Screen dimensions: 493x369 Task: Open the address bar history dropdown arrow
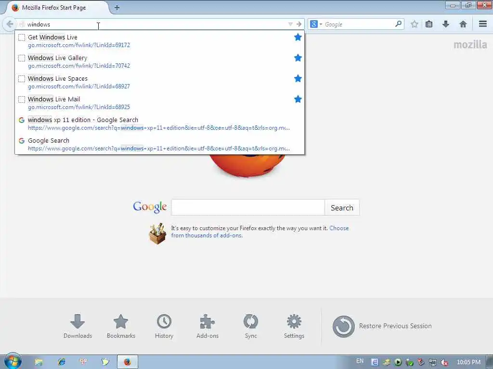point(290,24)
